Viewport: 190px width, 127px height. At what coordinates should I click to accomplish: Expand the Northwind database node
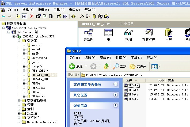pyautogui.click(x=24, y=58)
